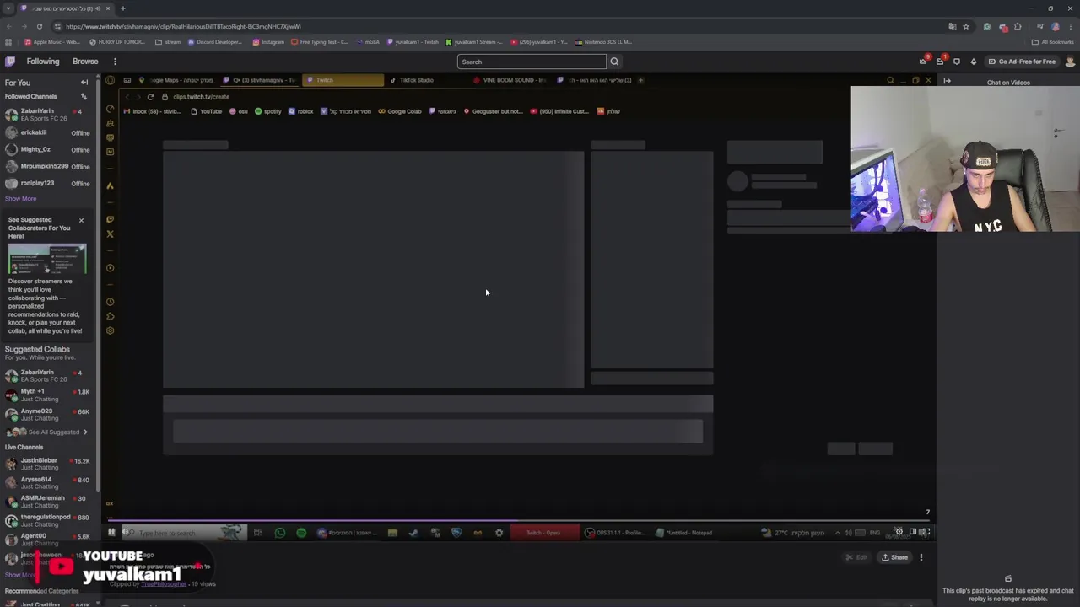
Task: Open the Instagram bookmark
Action: 269,42
